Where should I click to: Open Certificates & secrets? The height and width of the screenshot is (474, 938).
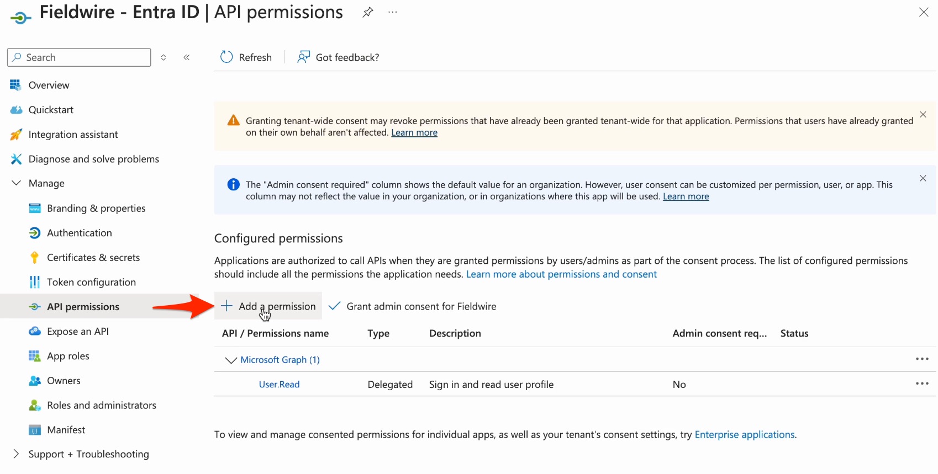point(93,258)
